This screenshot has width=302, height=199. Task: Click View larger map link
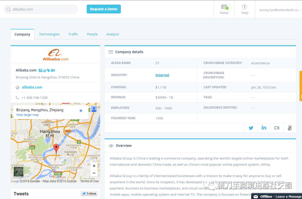coord(27,115)
